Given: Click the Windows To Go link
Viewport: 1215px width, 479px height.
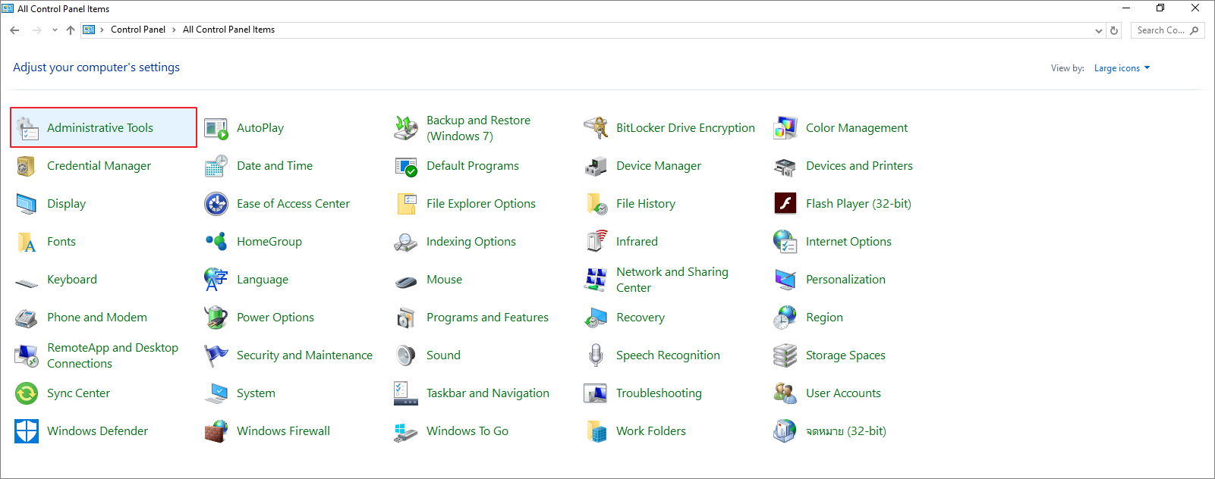Looking at the screenshot, I should [467, 431].
